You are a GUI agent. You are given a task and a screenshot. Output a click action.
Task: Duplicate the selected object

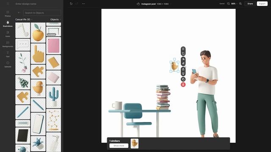pyautogui.click(x=183, y=79)
